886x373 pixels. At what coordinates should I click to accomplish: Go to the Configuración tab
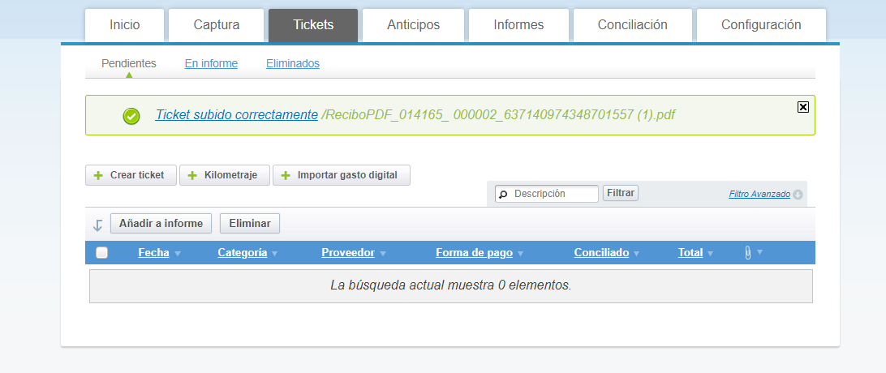(x=761, y=25)
